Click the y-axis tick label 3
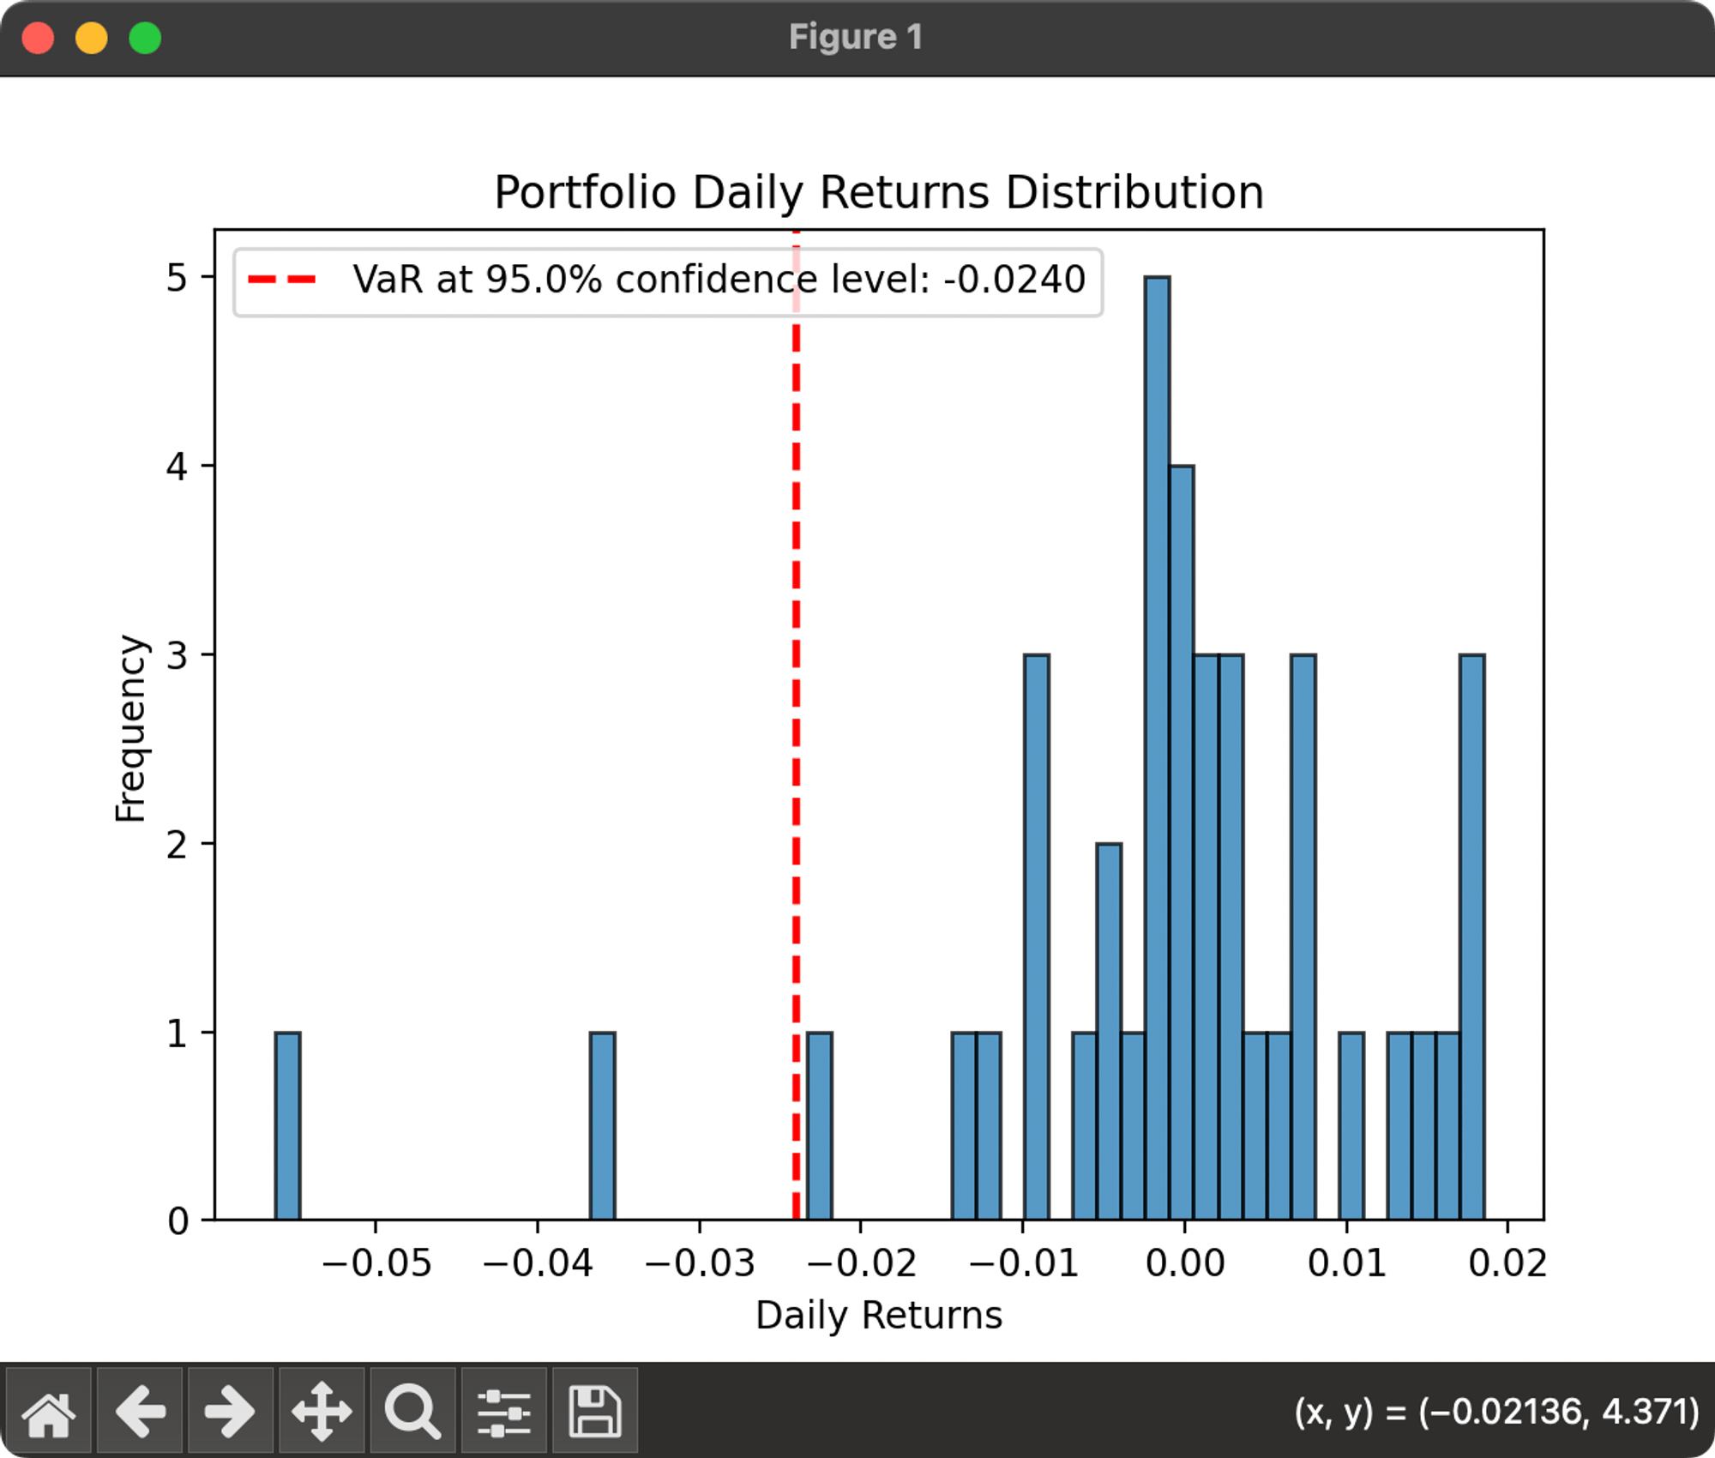This screenshot has width=1715, height=1458. (177, 655)
